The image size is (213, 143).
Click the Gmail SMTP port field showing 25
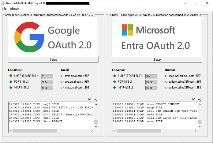point(47,76)
